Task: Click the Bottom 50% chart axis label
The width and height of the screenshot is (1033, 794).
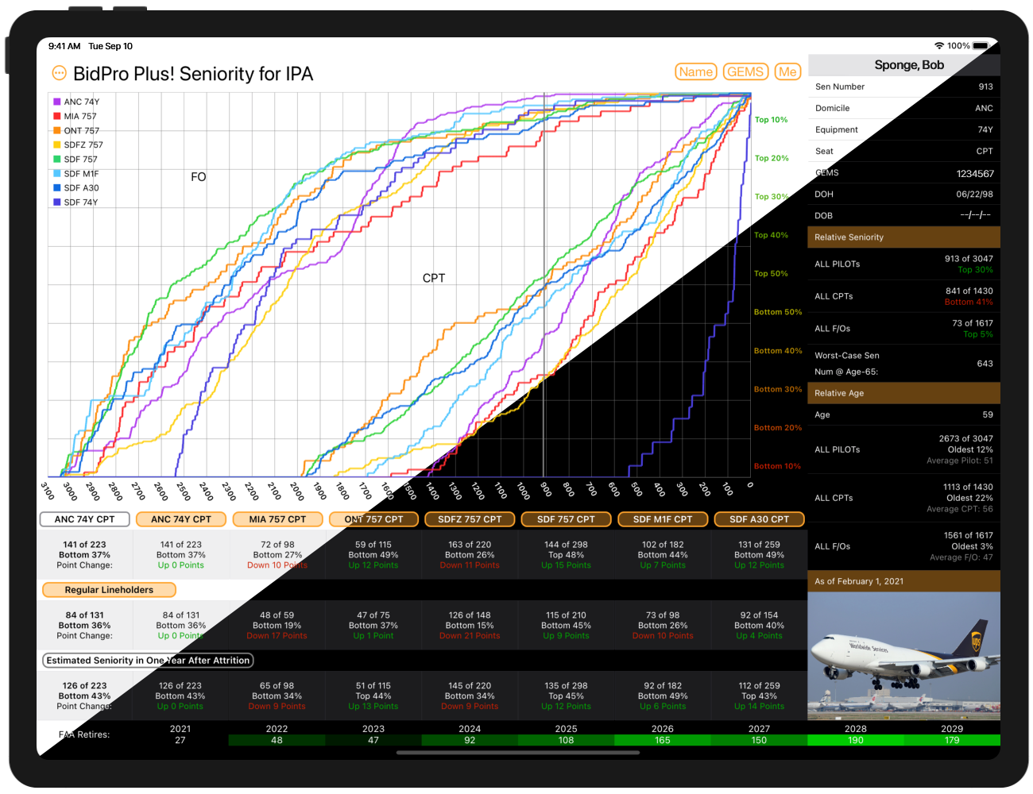Action: (x=778, y=312)
